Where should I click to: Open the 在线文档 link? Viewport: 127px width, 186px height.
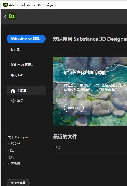pyautogui.click(x=14, y=144)
